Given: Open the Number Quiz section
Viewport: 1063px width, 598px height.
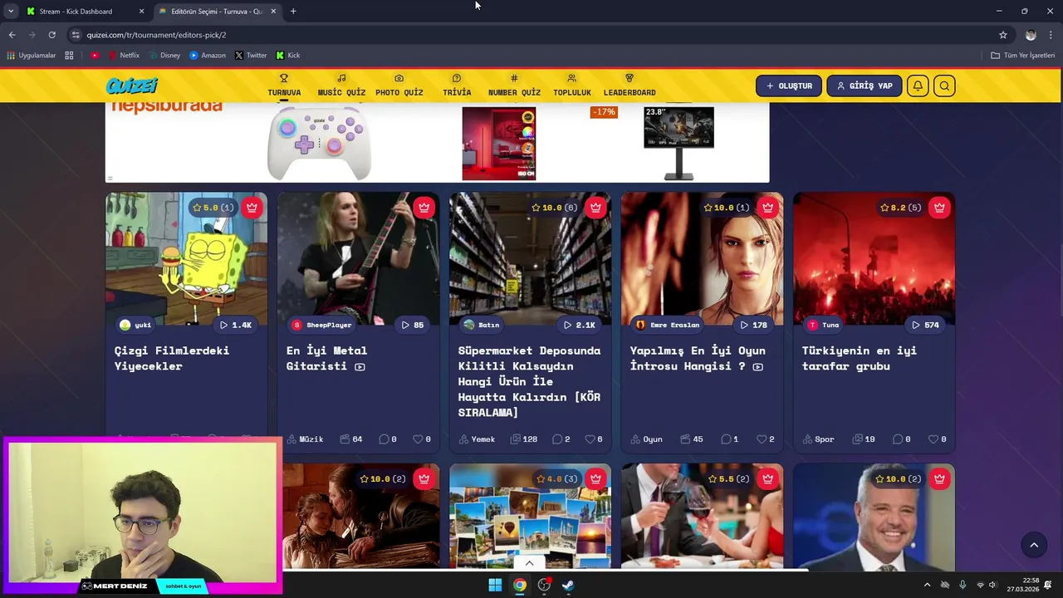Looking at the screenshot, I should point(514,86).
